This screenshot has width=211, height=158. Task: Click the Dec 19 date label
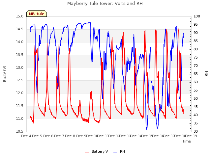[191, 136]
